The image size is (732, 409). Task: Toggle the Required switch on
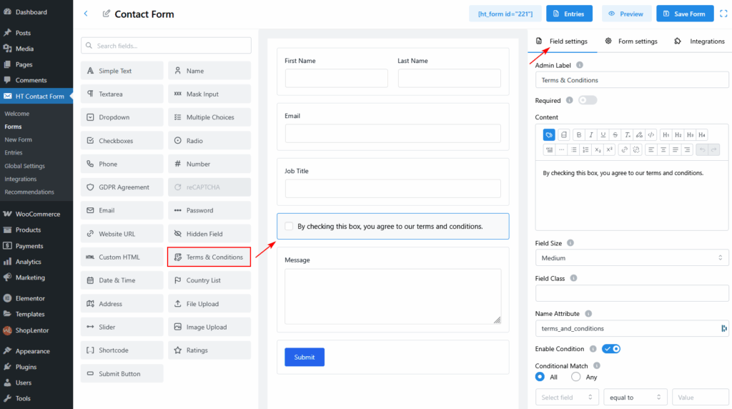[x=588, y=100]
